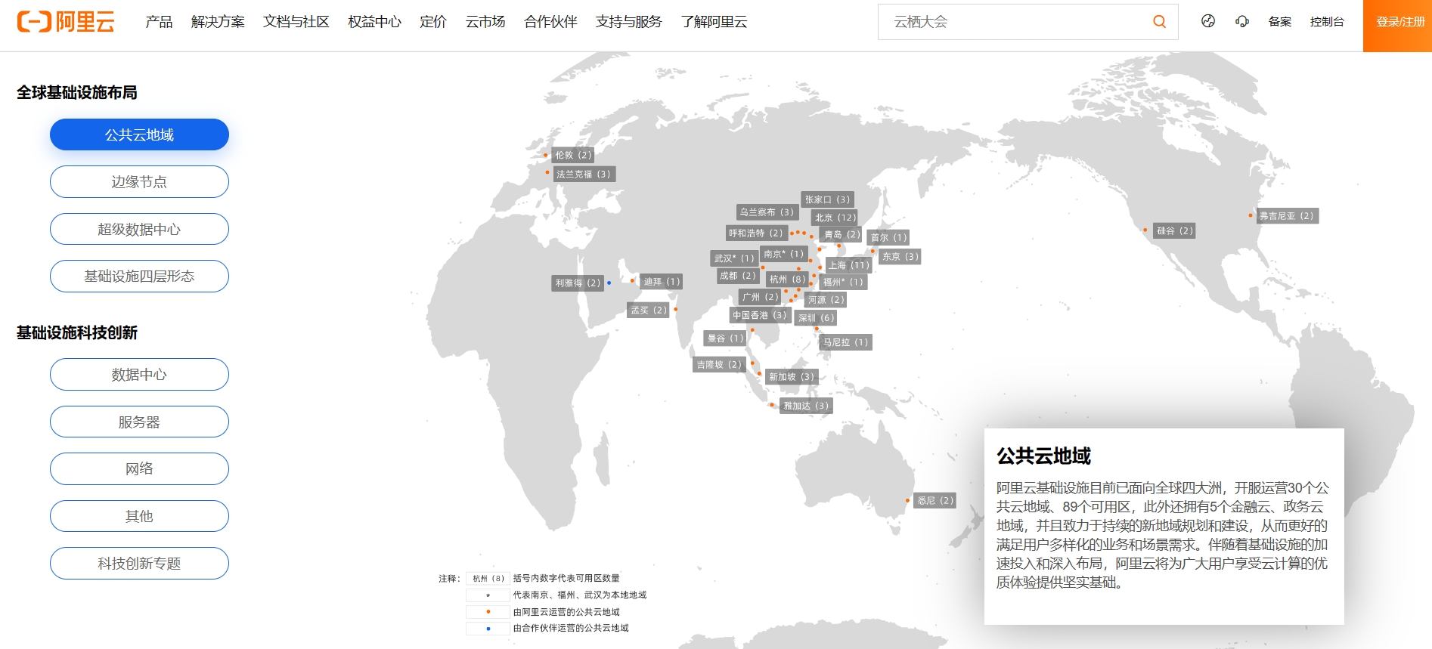Select the 公共云地域 option
The width and height of the screenshot is (1432, 649).
[139, 134]
